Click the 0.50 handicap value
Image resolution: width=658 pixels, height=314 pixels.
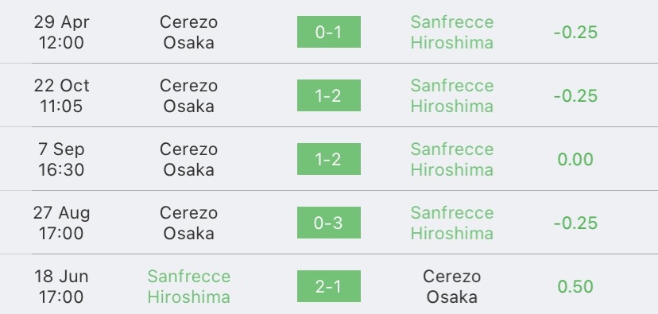coord(575,287)
